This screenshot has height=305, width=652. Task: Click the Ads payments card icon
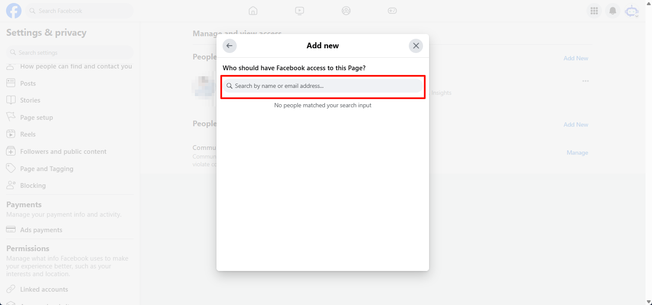pyautogui.click(x=11, y=230)
